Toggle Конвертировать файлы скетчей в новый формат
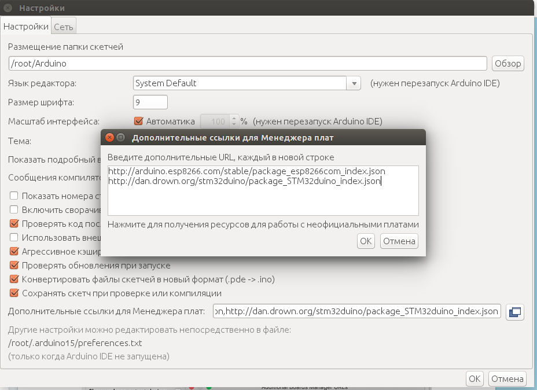The width and height of the screenshot is (537, 390). (x=14, y=279)
